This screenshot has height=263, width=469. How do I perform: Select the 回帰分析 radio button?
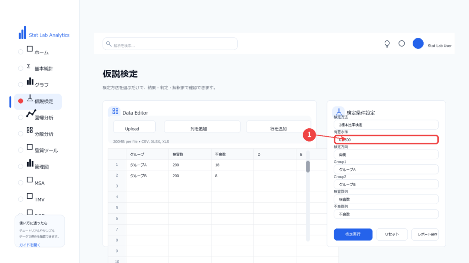coord(21,117)
